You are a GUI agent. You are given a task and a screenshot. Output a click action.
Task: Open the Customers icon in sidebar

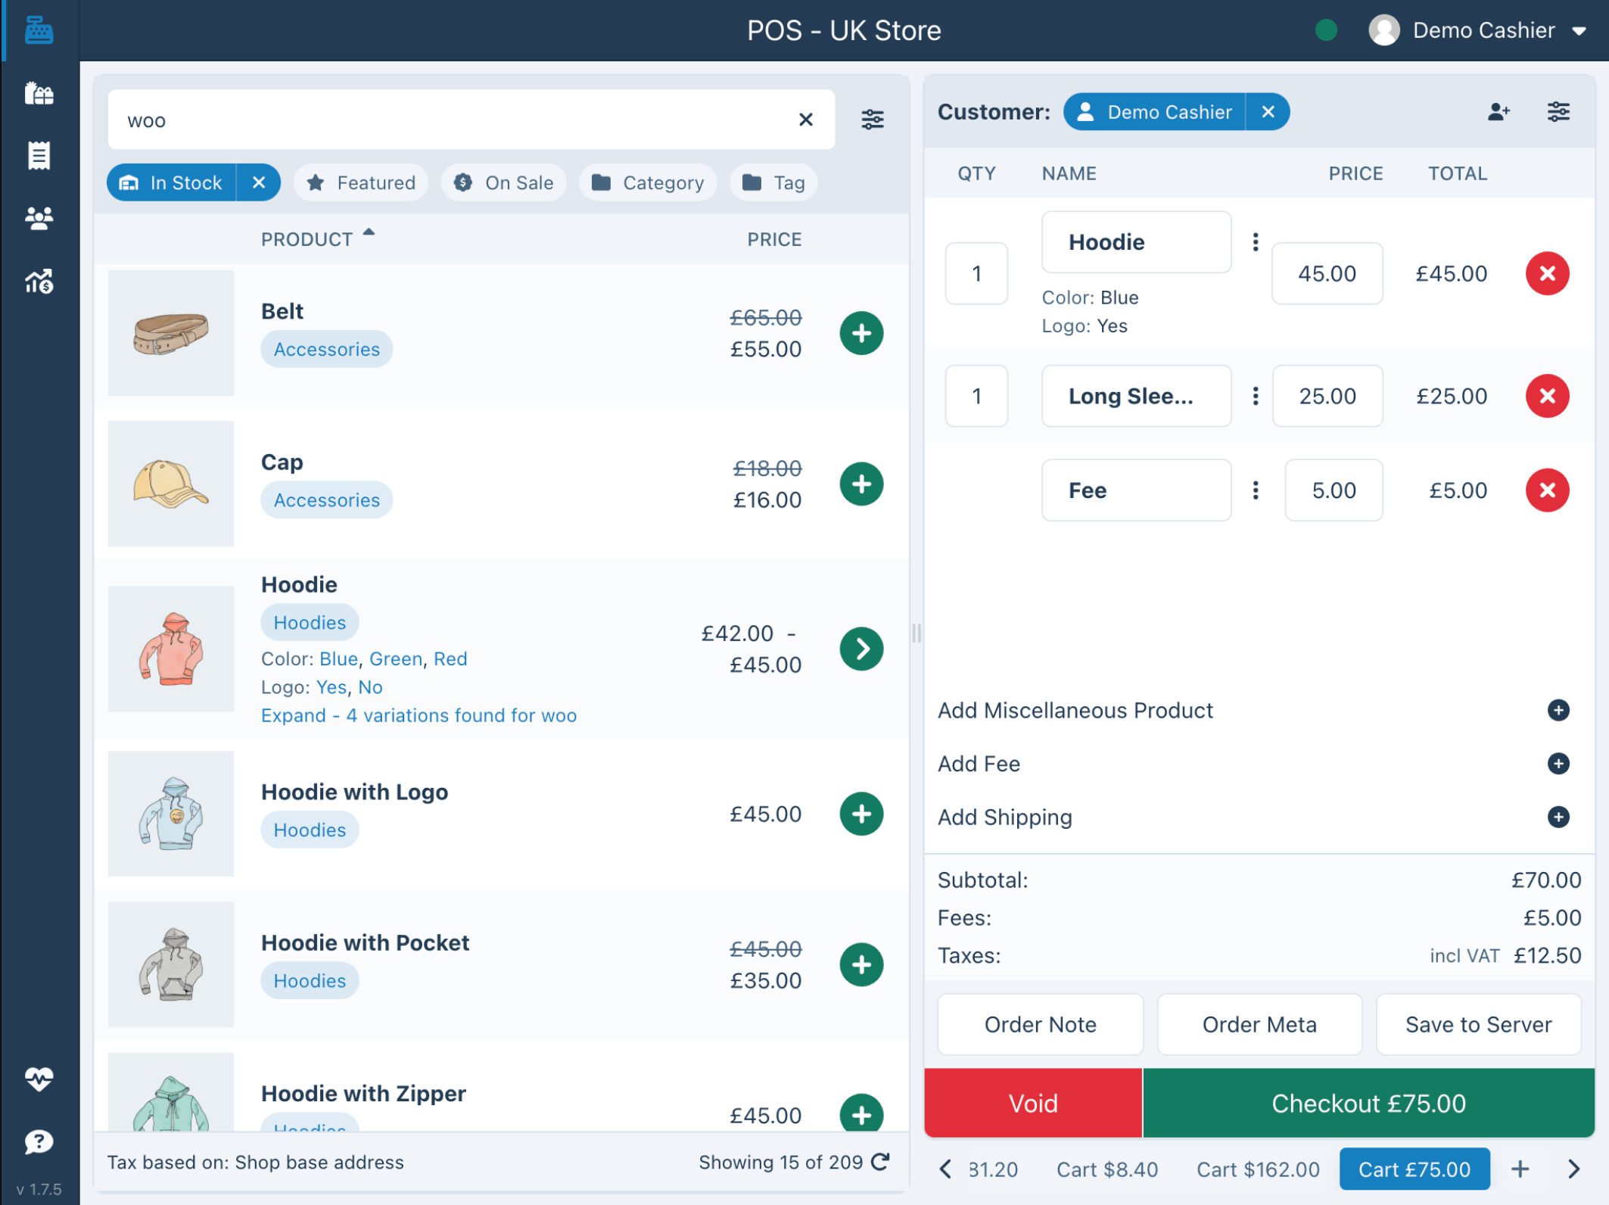pyautogui.click(x=39, y=219)
